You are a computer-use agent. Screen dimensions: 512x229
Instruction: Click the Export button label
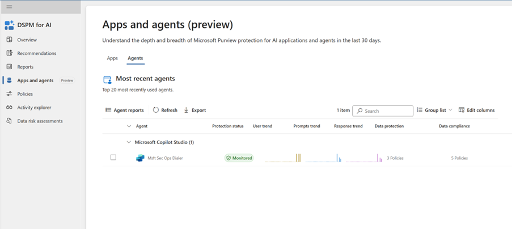tap(198, 111)
